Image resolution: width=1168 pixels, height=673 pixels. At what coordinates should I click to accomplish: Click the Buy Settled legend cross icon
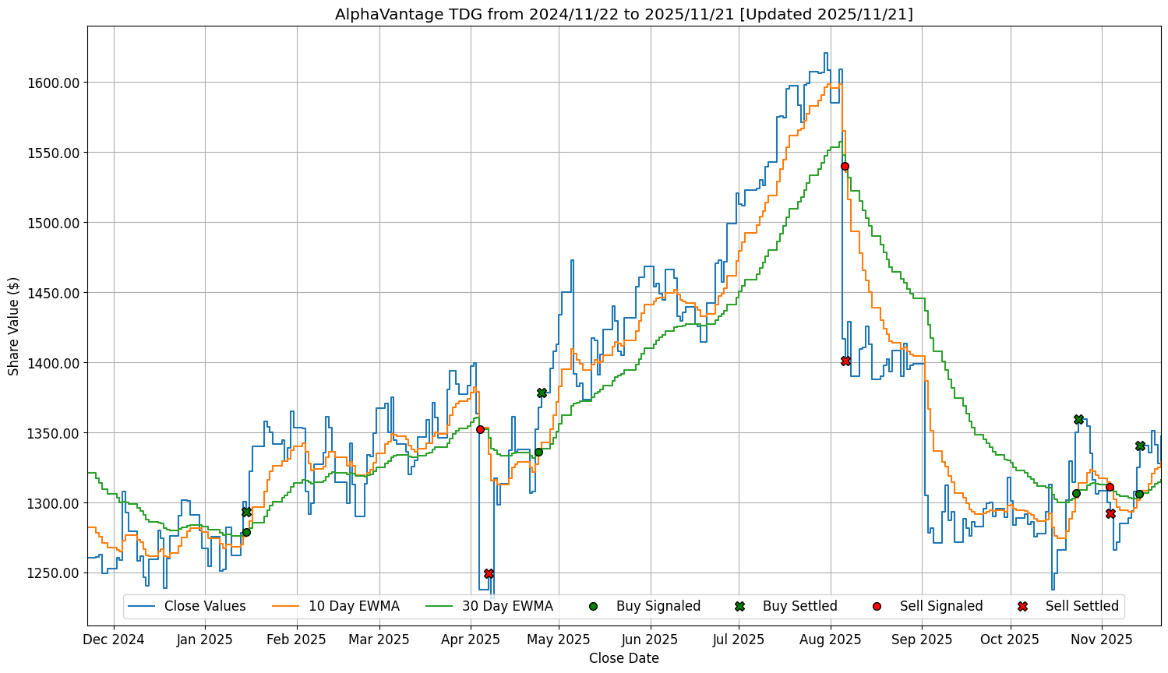coord(739,606)
